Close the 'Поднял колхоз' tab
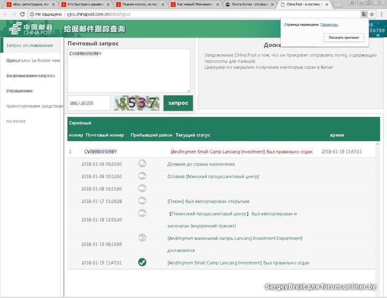Viewport: 387px width, 298px height. point(163,4)
